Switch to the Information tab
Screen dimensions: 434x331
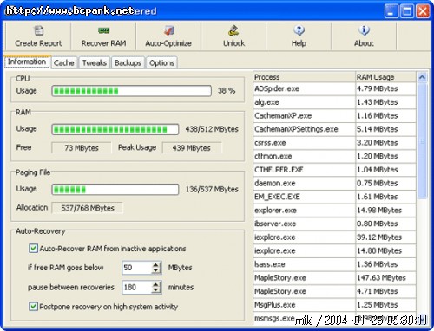(27, 62)
